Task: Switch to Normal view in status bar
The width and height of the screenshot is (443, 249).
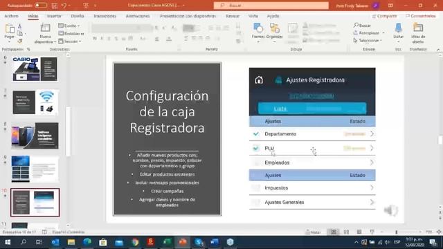Action: (x=334, y=232)
